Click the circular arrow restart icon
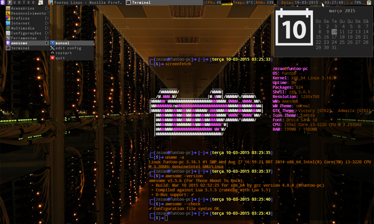 click(53, 53)
